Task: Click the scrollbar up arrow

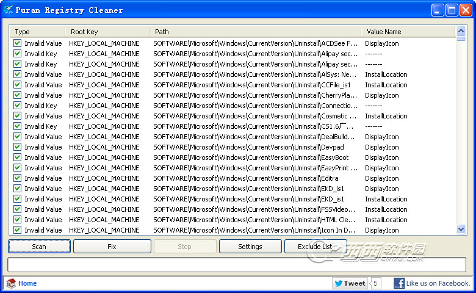Action: tap(461, 31)
